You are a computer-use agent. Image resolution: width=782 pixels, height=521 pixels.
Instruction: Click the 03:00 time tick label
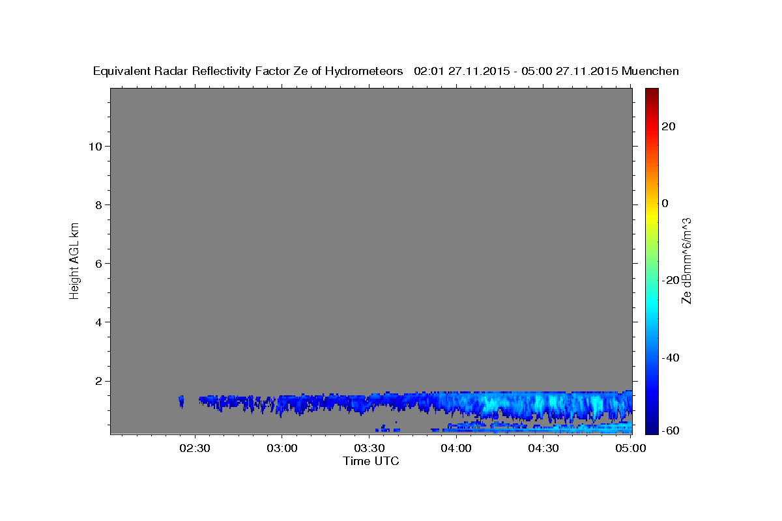282,449
